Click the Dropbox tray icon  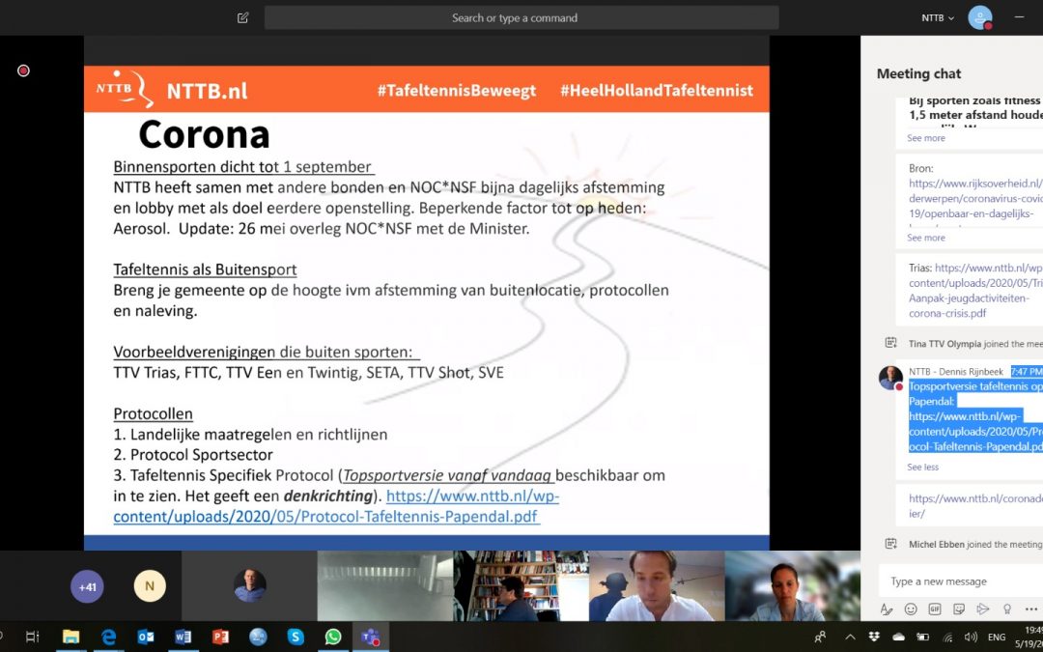pyautogui.click(x=874, y=637)
